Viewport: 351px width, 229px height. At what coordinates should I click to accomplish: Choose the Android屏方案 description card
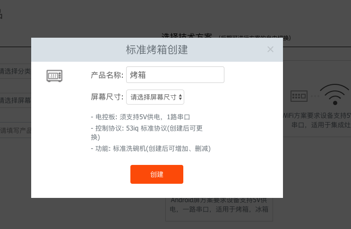219,204
